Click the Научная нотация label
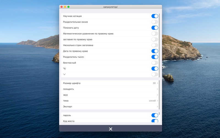Screen dimensions: 220x138 [x=72, y=16]
